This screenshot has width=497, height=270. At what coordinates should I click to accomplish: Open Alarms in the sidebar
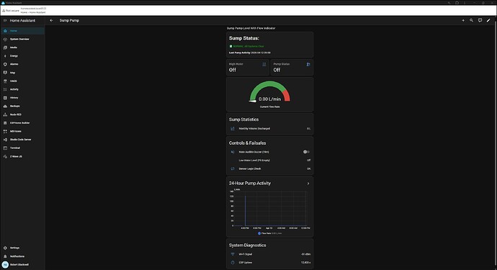(x=22, y=64)
